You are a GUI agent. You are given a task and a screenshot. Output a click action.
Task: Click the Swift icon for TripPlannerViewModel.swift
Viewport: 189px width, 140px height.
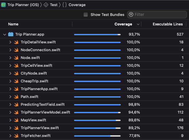coord(16,112)
